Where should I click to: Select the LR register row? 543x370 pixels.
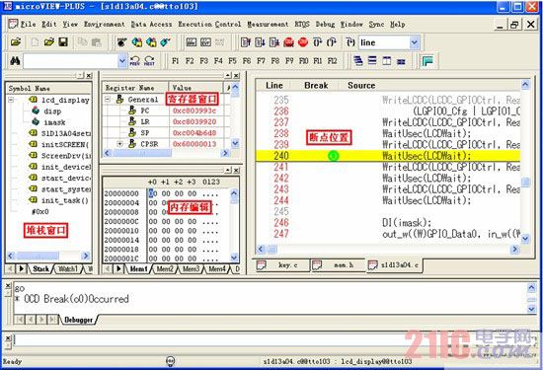pos(166,121)
